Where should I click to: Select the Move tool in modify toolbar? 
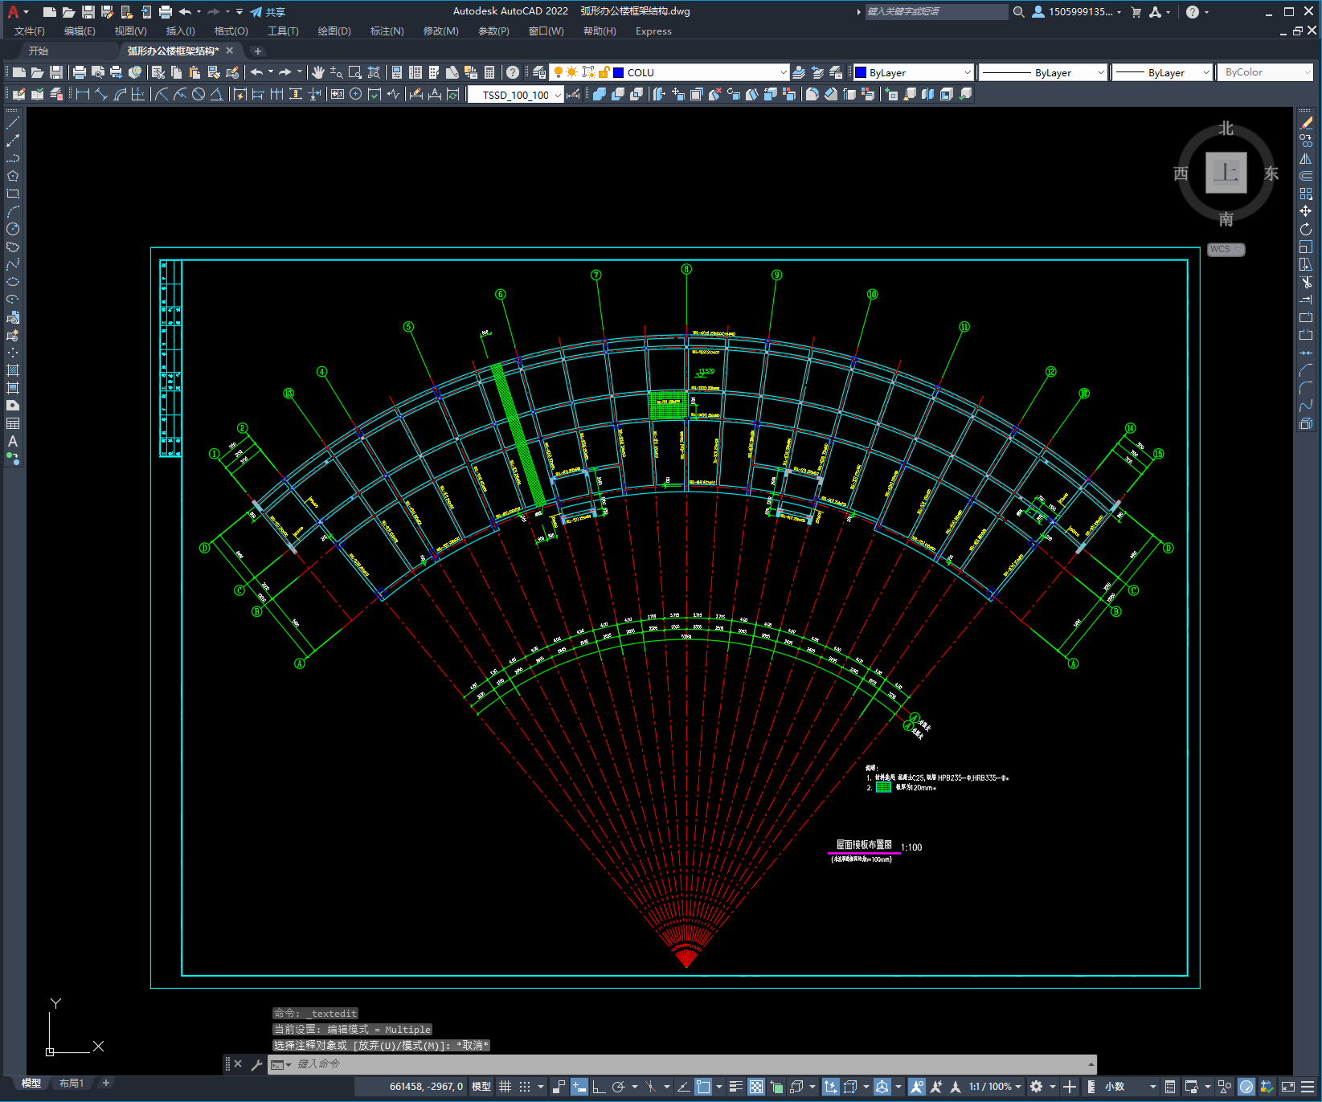click(1306, 211)
